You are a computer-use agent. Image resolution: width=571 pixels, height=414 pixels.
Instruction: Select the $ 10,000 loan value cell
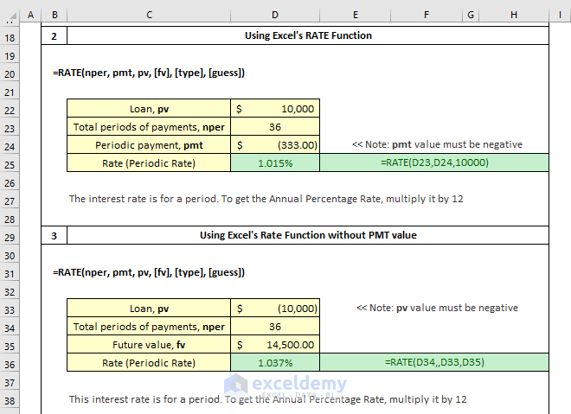pos(275,108)
